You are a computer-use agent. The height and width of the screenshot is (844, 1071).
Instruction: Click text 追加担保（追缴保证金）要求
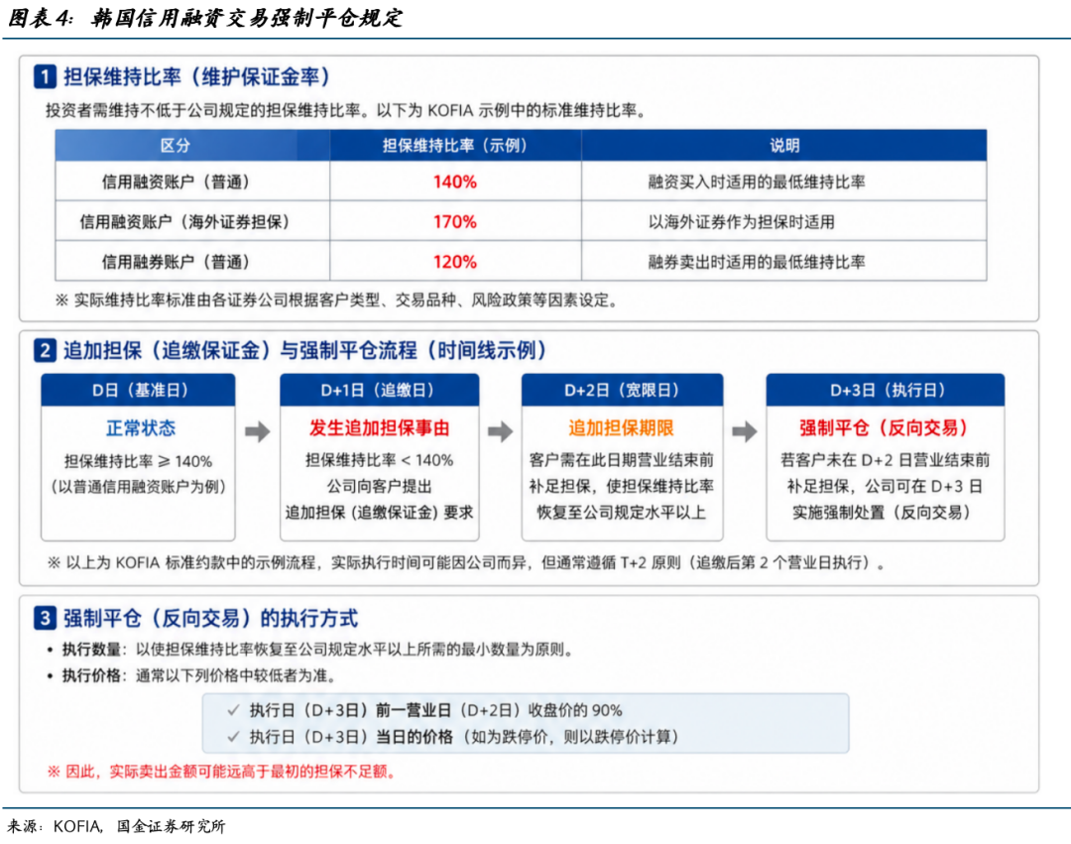pos(379,512)
